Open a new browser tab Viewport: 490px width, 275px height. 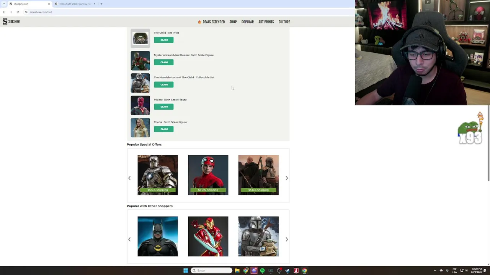[101, 4]
